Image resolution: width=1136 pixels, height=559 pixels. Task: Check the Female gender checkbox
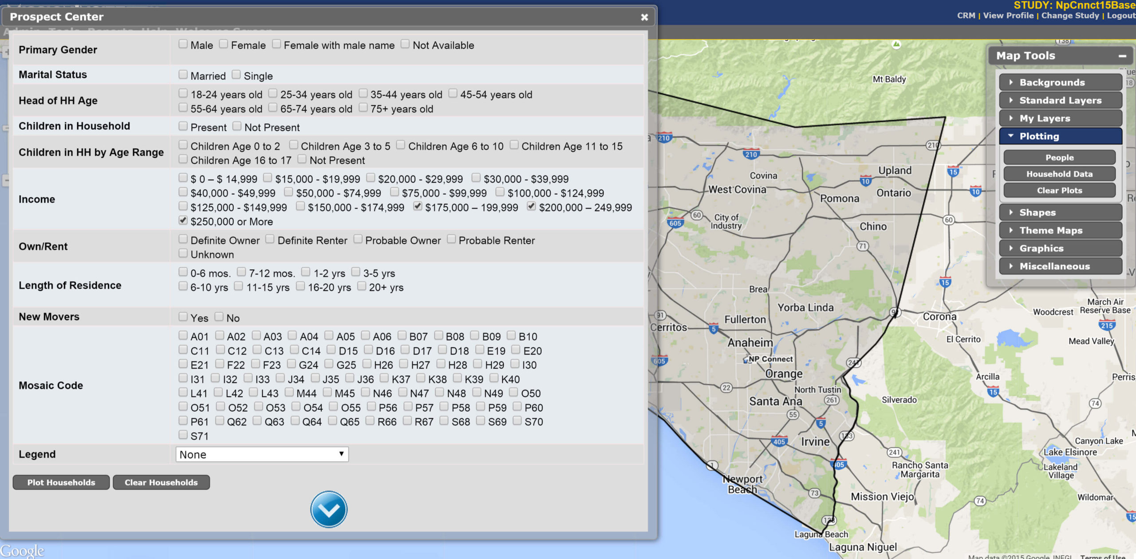[x=224, y=44]
